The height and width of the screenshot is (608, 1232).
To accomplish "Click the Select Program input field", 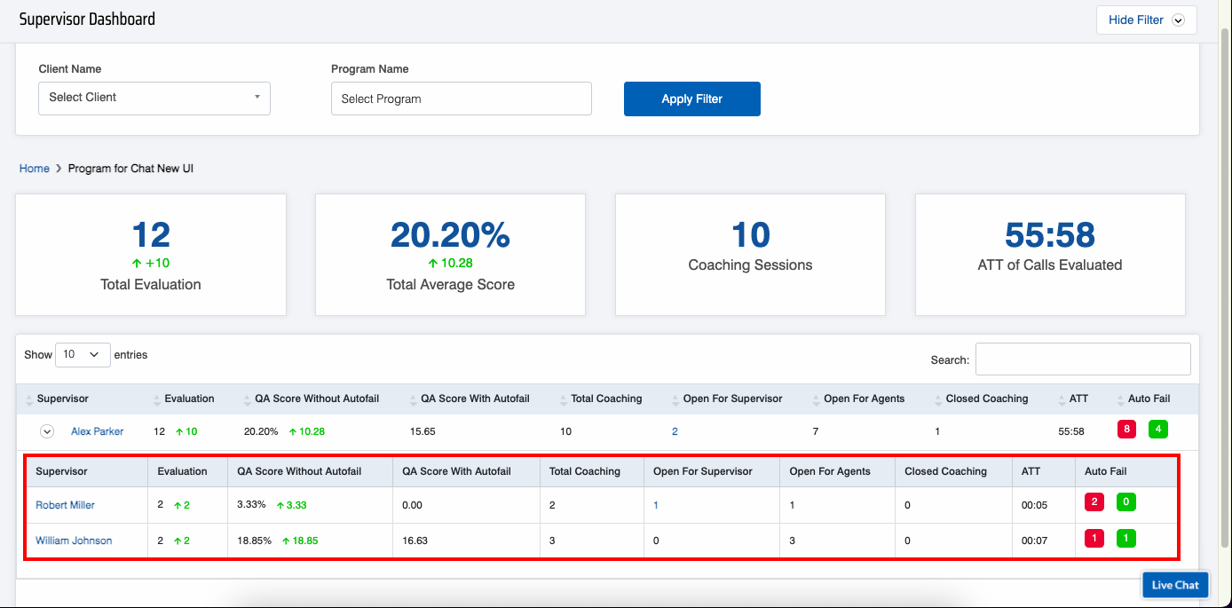I will click(x=461, y=99).
